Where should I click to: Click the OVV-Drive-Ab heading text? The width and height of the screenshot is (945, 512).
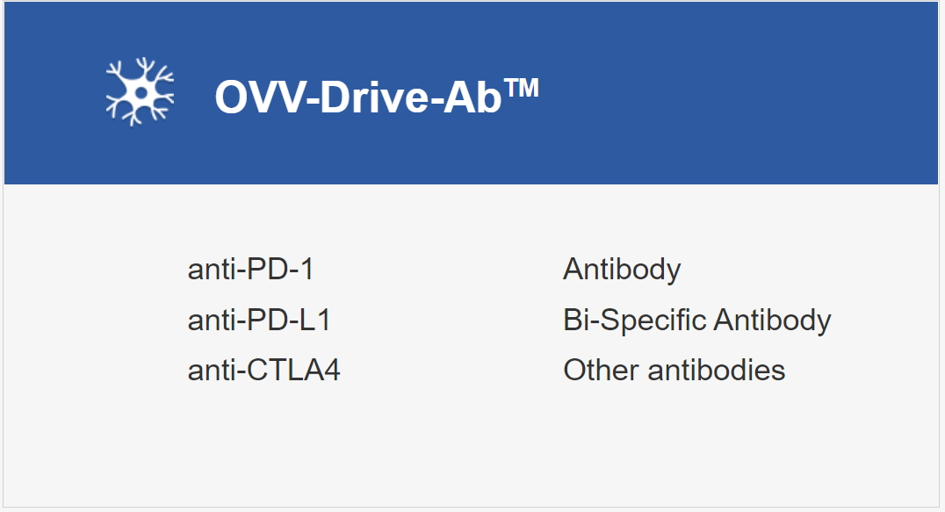pos(376,97)
